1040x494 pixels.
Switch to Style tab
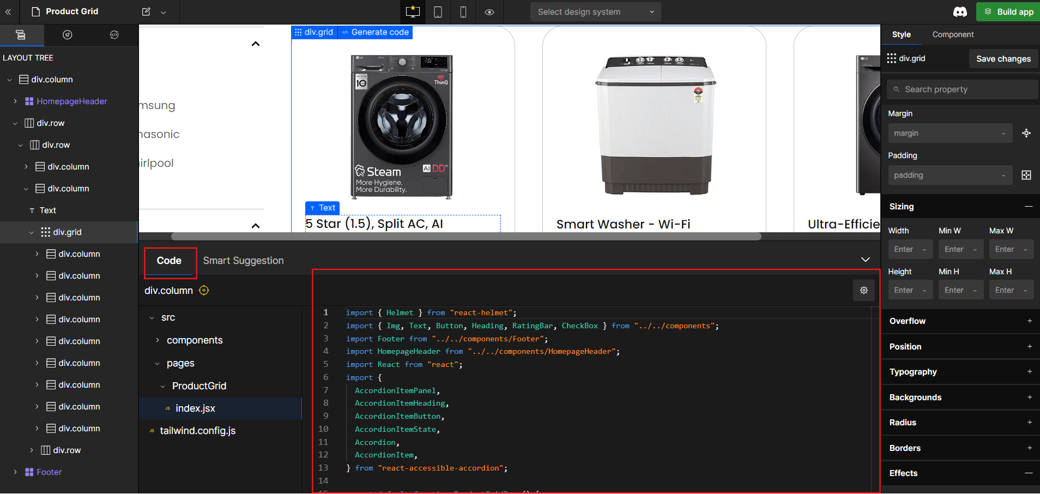[901, 34]
